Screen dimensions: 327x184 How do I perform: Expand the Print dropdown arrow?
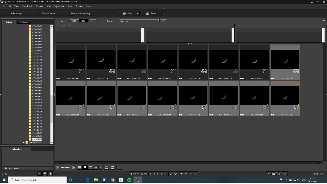pyautogui.click(x=138, y=14)
